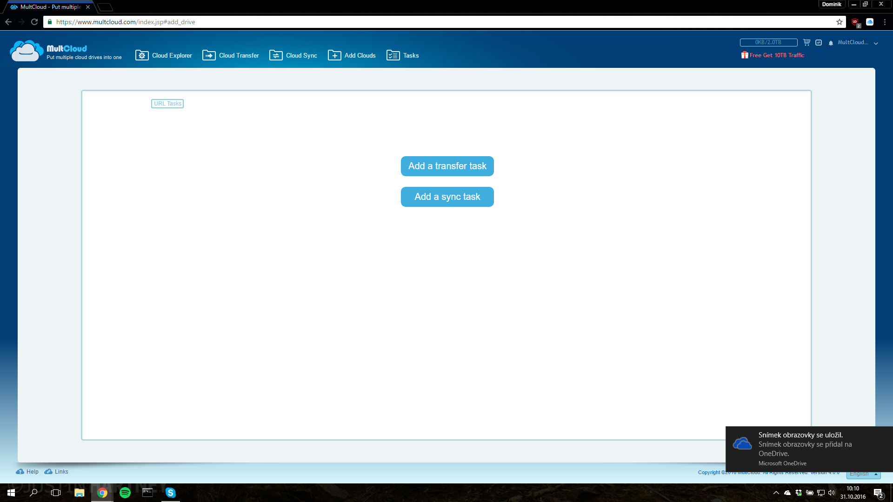Show hidden system tray icons
This screenshot has height=502, width=893.
click(776, 493)
